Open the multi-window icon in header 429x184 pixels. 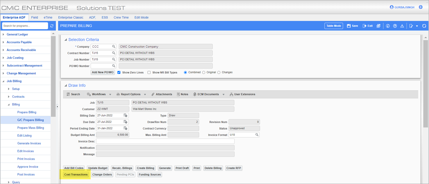pyautogui.click(x=378, y=26)
